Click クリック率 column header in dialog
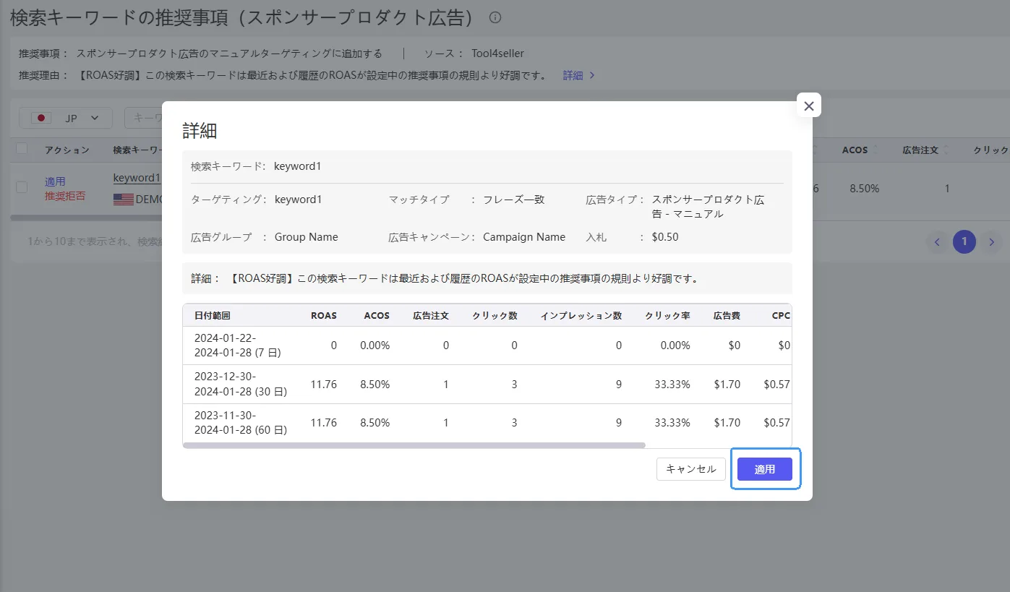The width and height of the screenshot is (1010, 592). [x=667, y=316]
